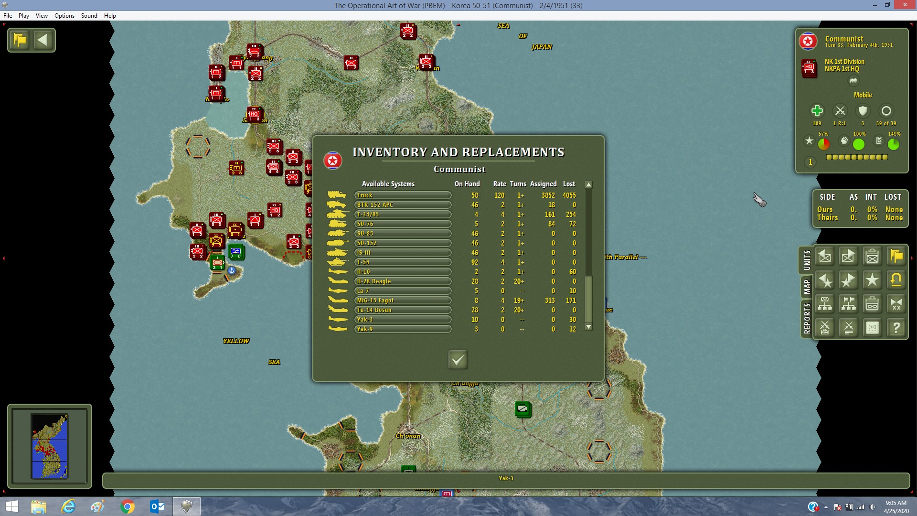
Task: Click the yellow flags button at top left
Action: (x=20, y=40)
